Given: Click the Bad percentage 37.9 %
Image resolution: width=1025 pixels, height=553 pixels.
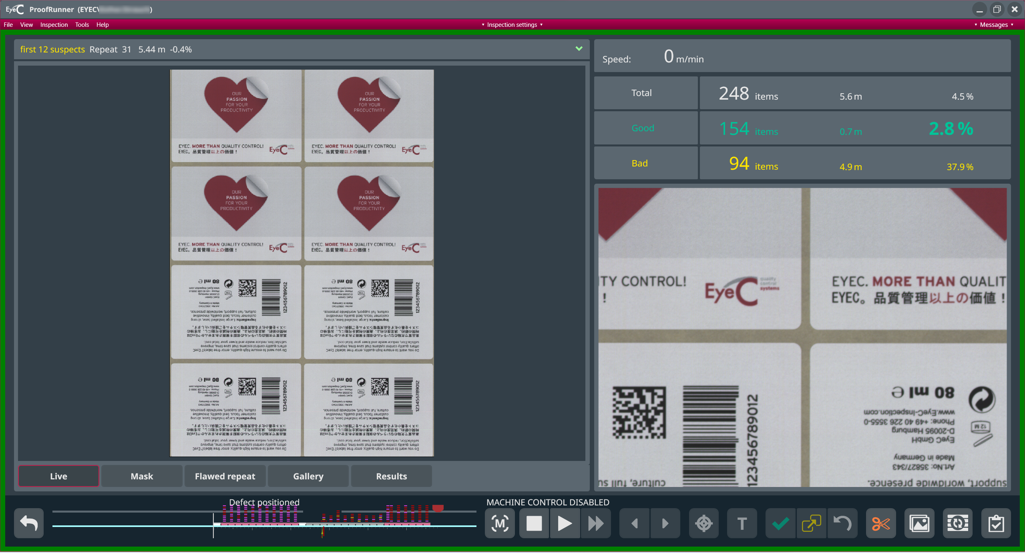Looking at the screenshot, I should 960,167.
